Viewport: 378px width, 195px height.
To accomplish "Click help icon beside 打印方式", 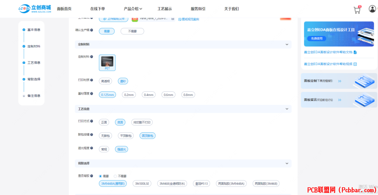I will tap(92, 121).
